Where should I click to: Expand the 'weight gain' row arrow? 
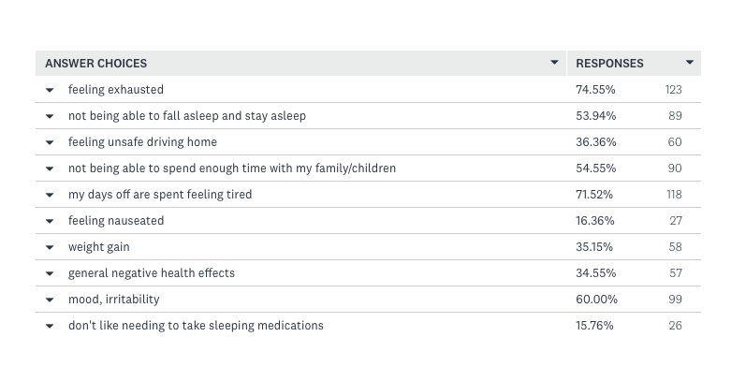[50, 247]
